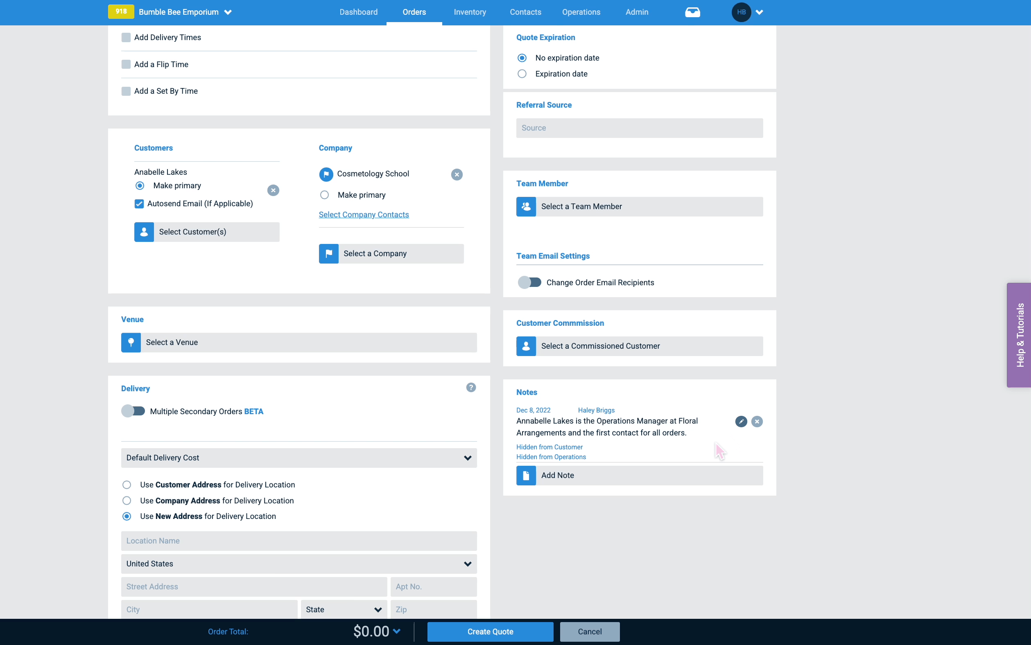Click Hidden from Operations label
1031x645 pixels.
[x=551, y=457]
